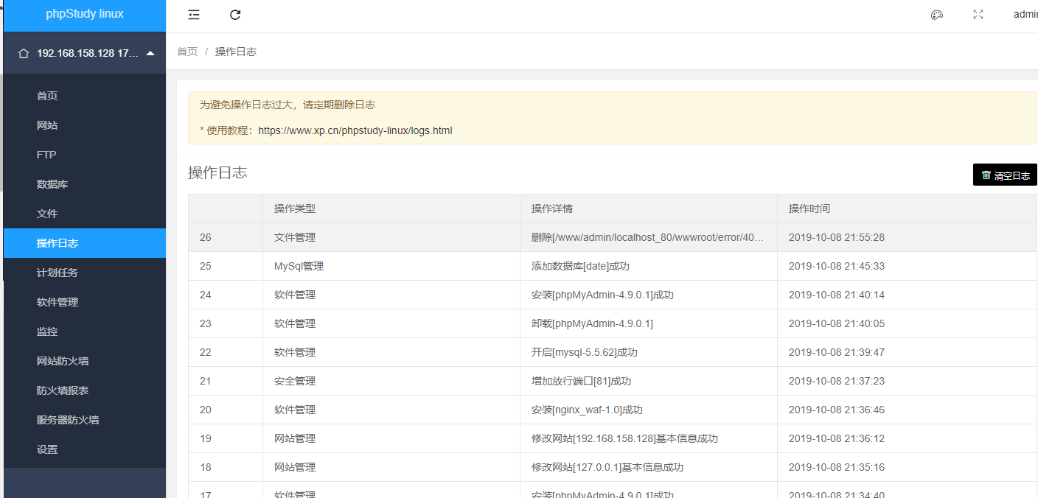
Task: Open 设置 settings in sidebar
Action: [47, 449]
